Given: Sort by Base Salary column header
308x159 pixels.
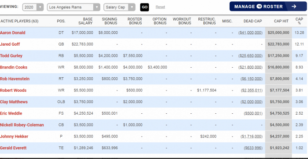Looking at the screenshot, I should point(85,21).
